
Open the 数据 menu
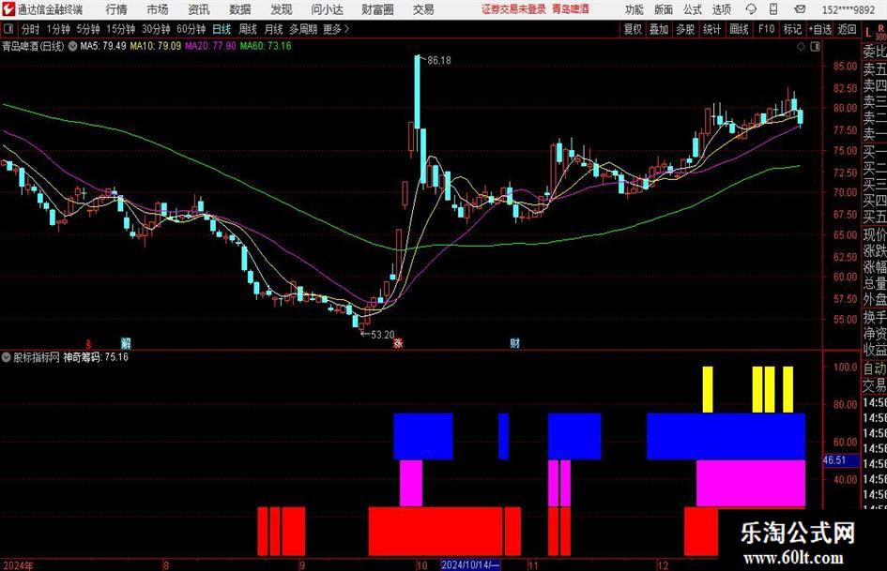click(240, 9)
